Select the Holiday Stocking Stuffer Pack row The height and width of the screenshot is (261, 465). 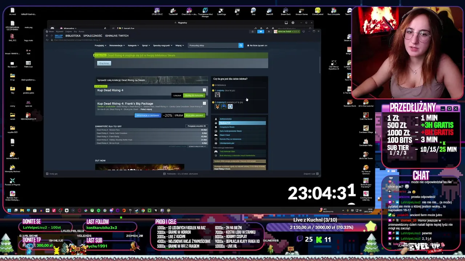tap(151, 140)
